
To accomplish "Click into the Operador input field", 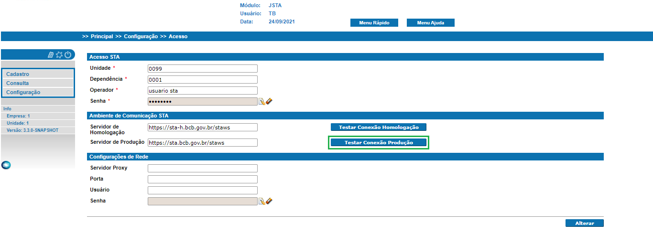I will click(x=203, y=90).
